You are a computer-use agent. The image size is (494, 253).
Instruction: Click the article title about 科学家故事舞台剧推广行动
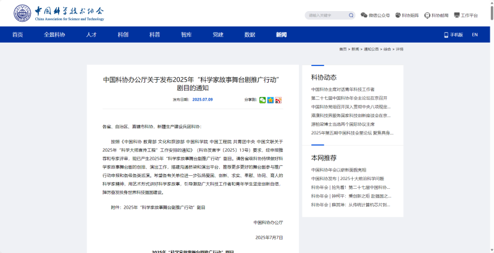click(193, 84)
